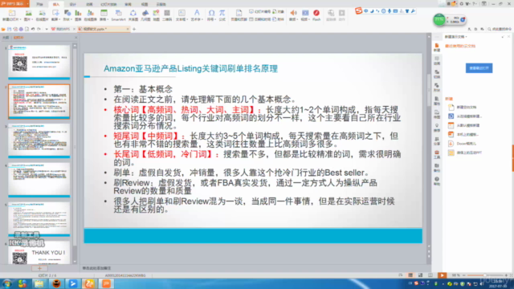Open the geometry drawing tool
This screenshot has width=514, height=289.
coord(145,15)
